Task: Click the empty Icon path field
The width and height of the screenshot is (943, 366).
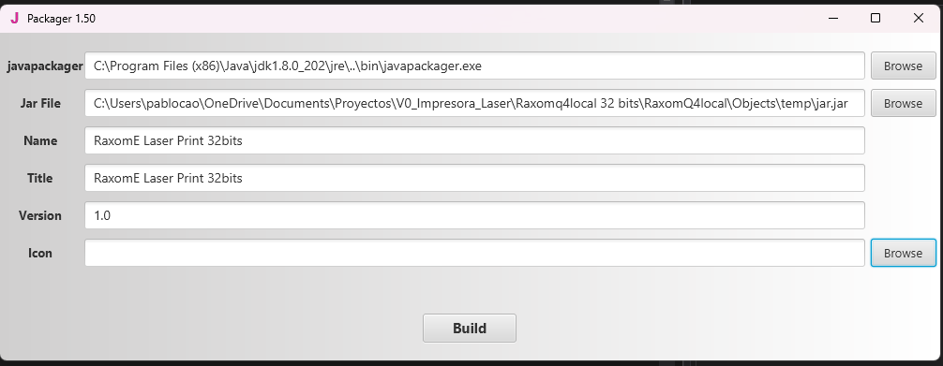Action: (474, 253)
